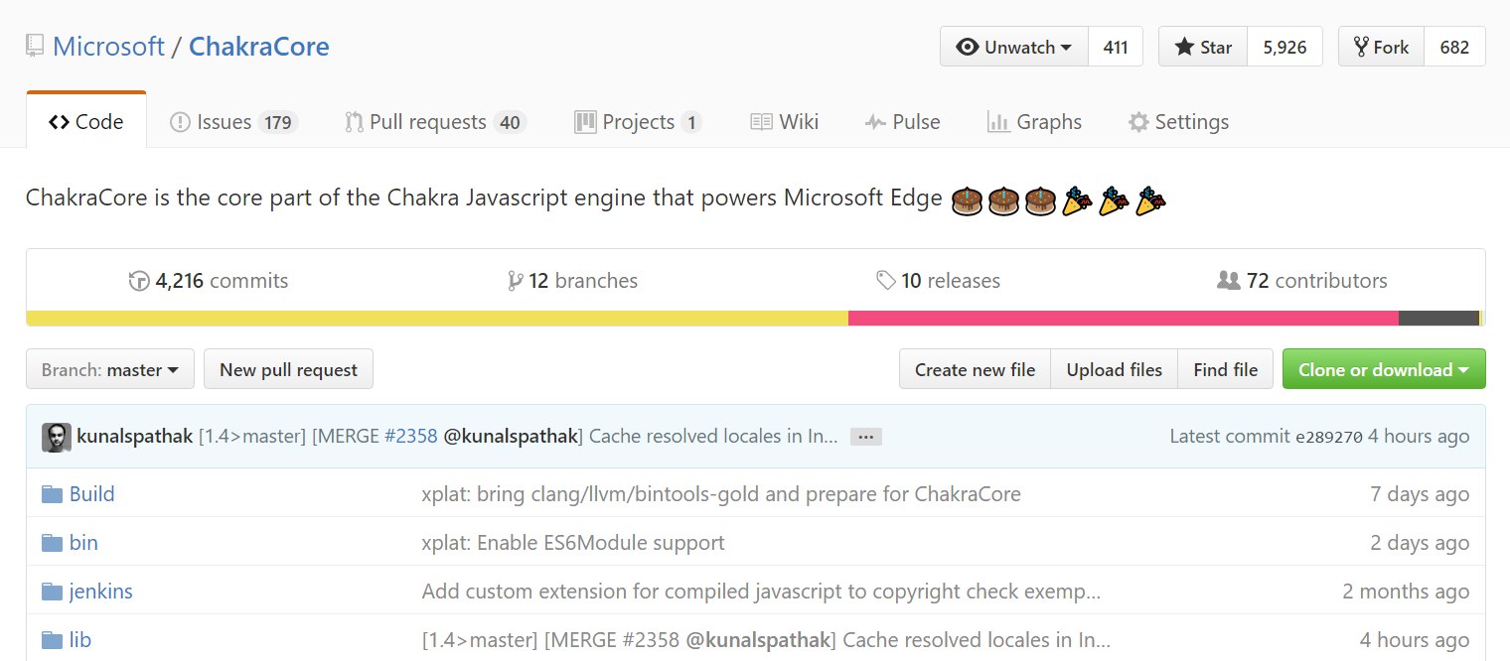This screenshot has width=1510, height=661.
Task: Toggle Unwatch for this repository
Action: [1014, 47]
